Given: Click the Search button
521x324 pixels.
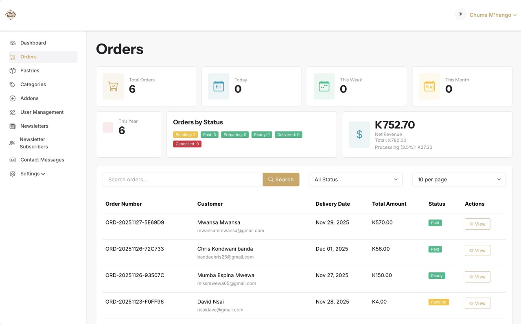Looking at the screenshot, I should (281, 180).
